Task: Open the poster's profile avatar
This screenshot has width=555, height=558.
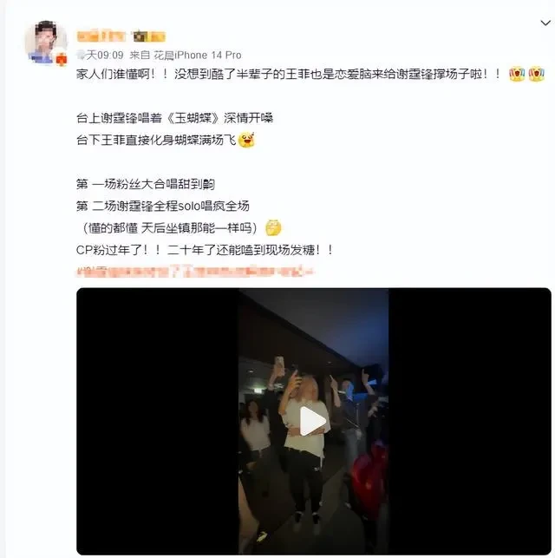Action: click(x=46, y=42)
